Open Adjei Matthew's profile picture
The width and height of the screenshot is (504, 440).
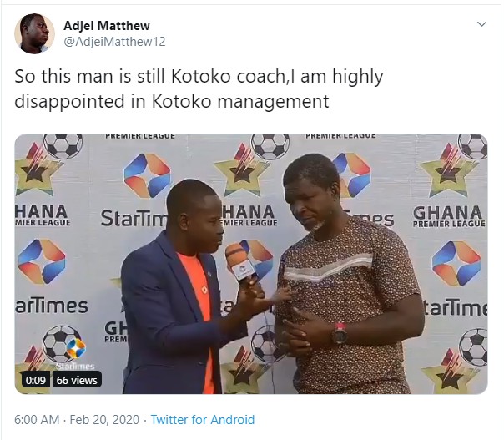(34, 33)
